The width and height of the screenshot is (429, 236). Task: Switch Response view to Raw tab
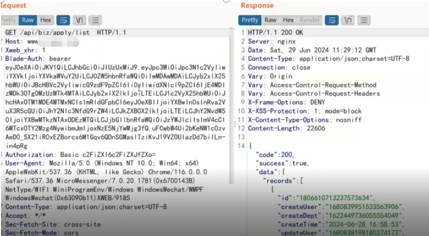click(x=270, y=20)
